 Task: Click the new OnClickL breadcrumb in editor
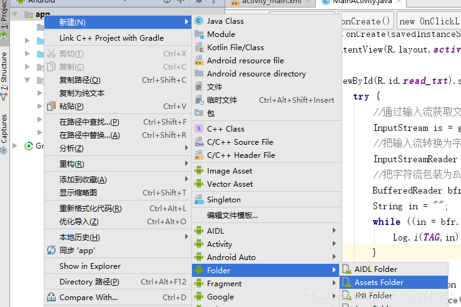(x=428, y=21)
